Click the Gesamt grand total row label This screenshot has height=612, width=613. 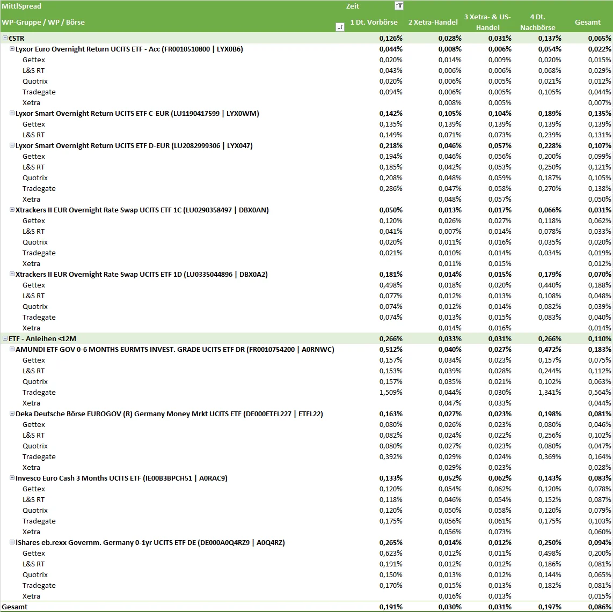click(x=14, y=607)
